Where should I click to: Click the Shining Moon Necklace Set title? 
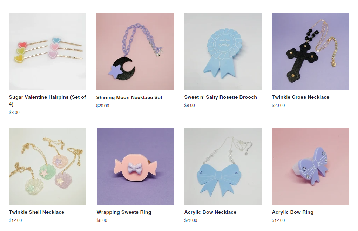click(x=129, y=98)
